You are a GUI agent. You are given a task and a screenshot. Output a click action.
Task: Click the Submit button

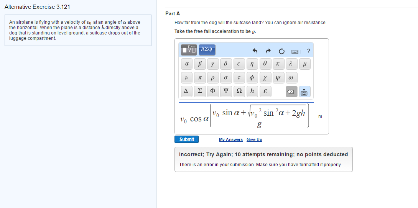[187, 139]
